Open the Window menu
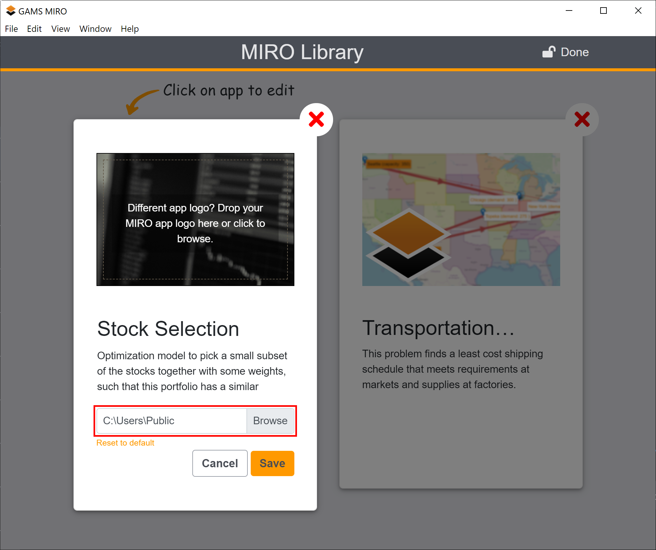Viewport: 656px width, 550px height. click(x=95, y=29)
